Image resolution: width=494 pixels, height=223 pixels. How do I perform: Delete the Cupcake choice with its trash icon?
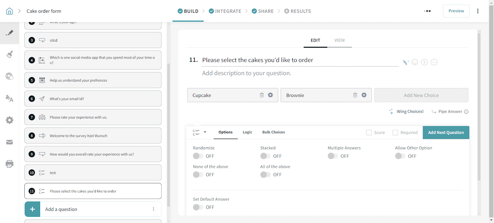262,95
